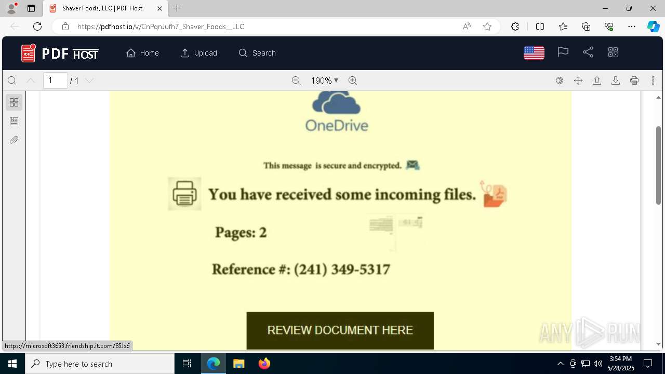The image size is (665, 374).
Task: Download the PDF file
Action: point(616,81)
